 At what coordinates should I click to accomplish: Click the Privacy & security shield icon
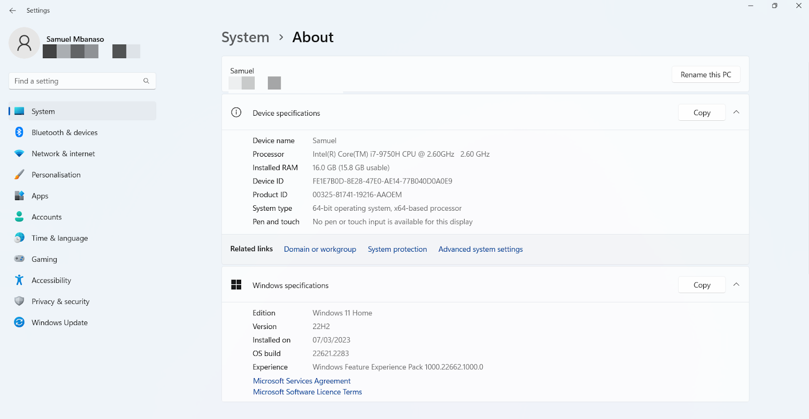coord(19,301)
